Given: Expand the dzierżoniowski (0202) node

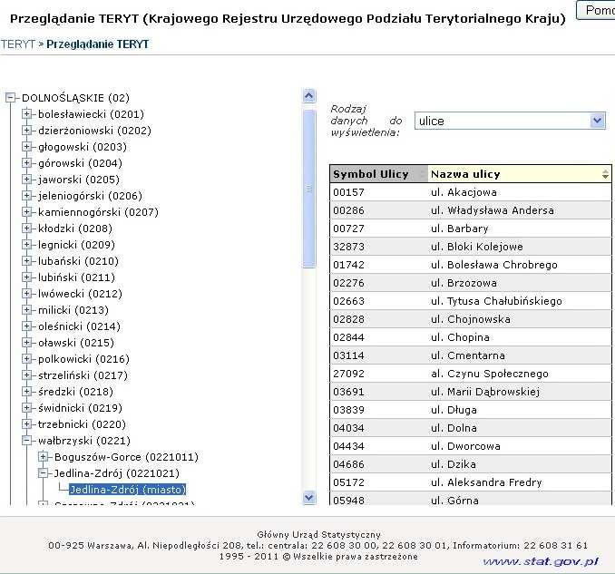Looking at the screenshot, I should 26,131.
